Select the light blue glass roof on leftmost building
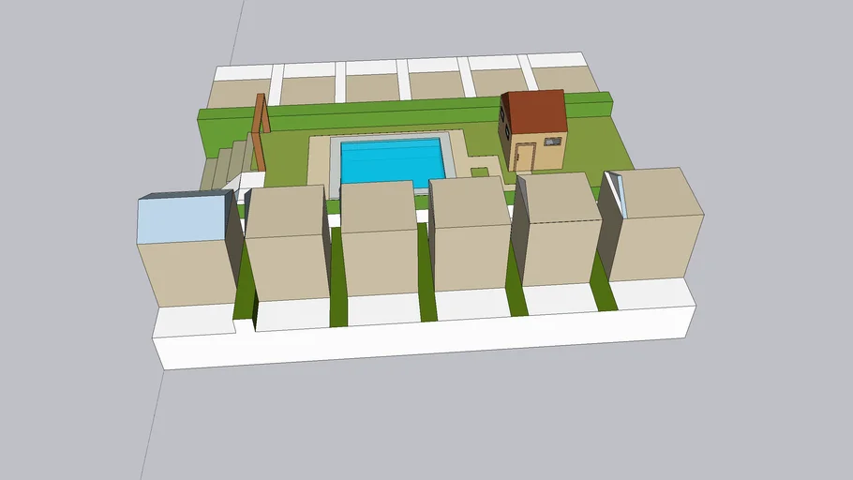Screen dimensions: 853x480 coord(182,218)
